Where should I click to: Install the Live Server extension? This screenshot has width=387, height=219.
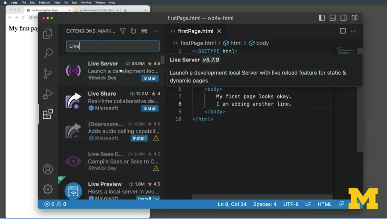point(150,78)
